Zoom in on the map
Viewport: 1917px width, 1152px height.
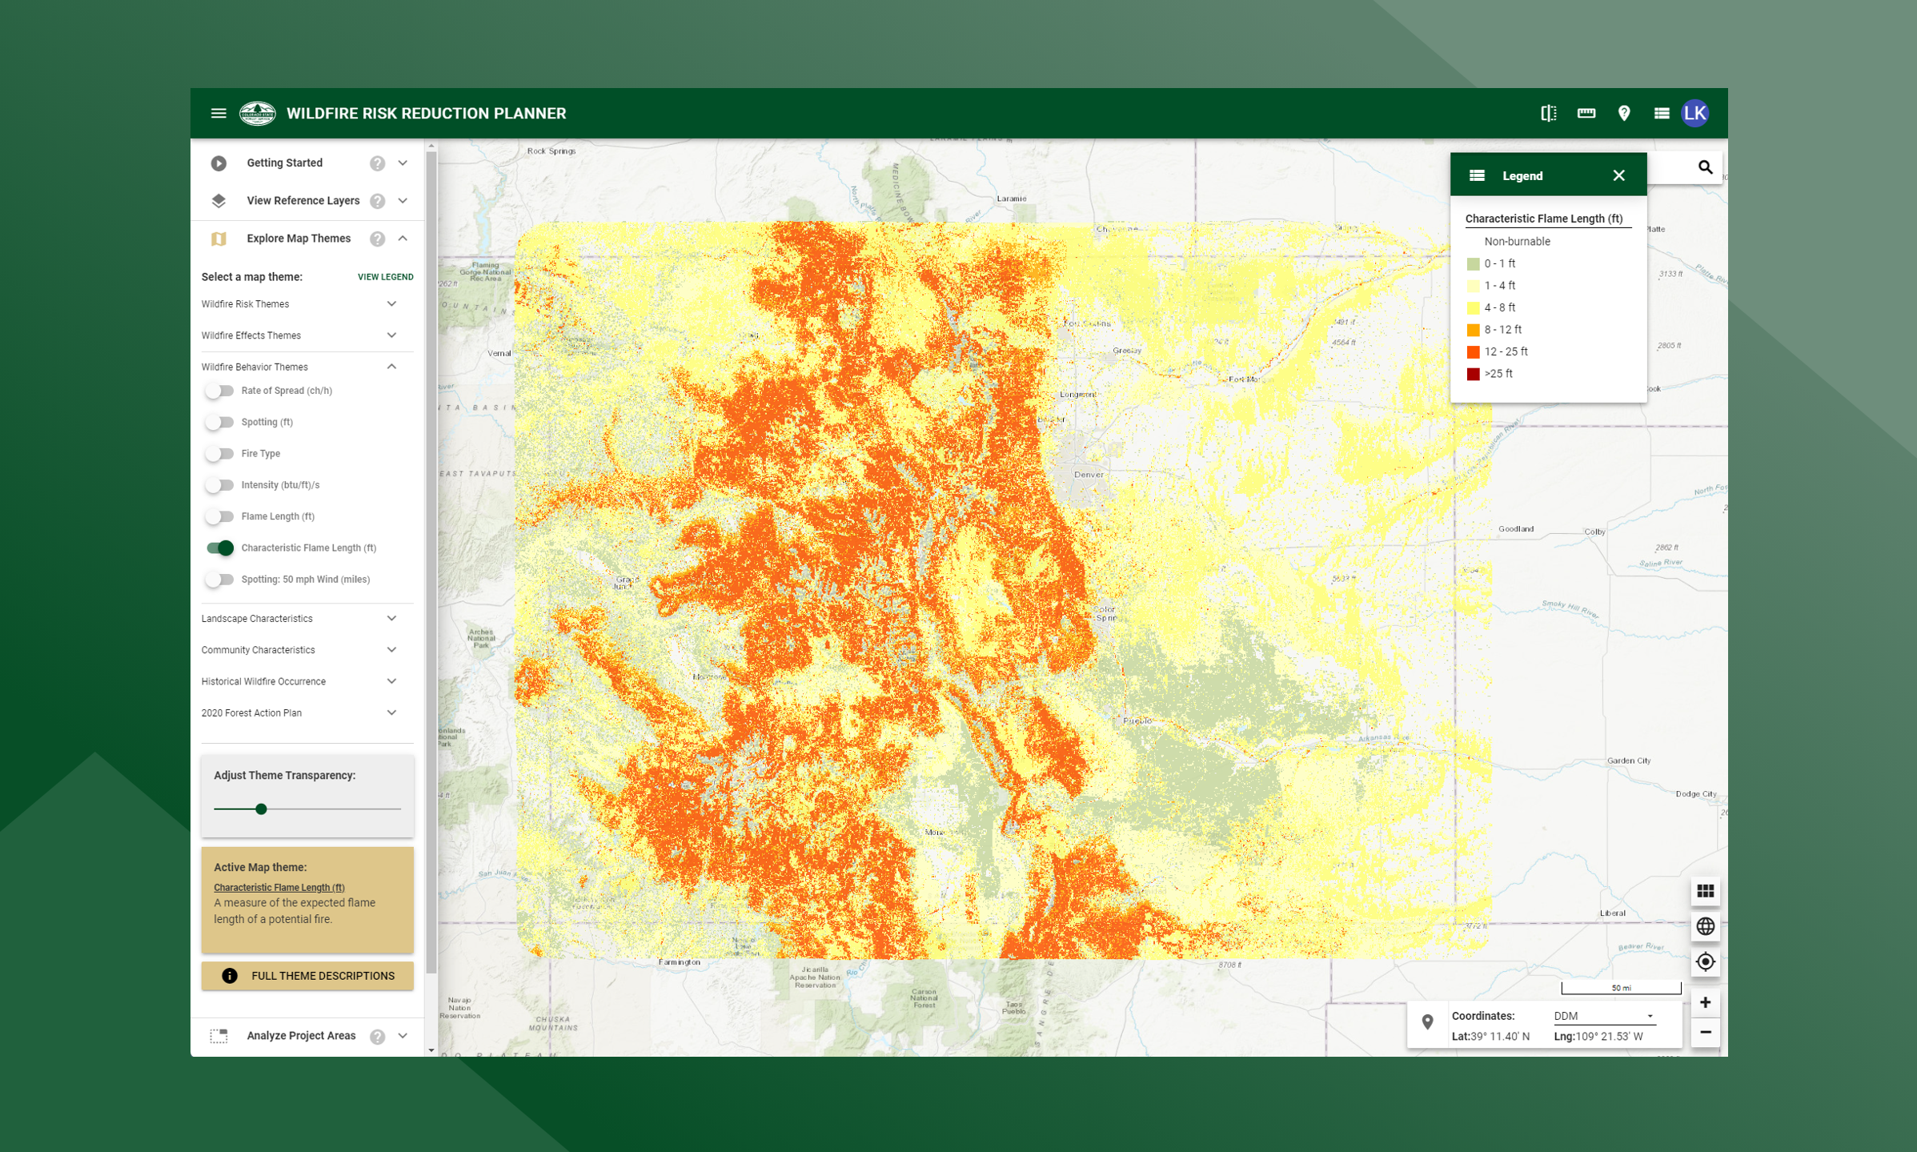coord(1705,1002)
